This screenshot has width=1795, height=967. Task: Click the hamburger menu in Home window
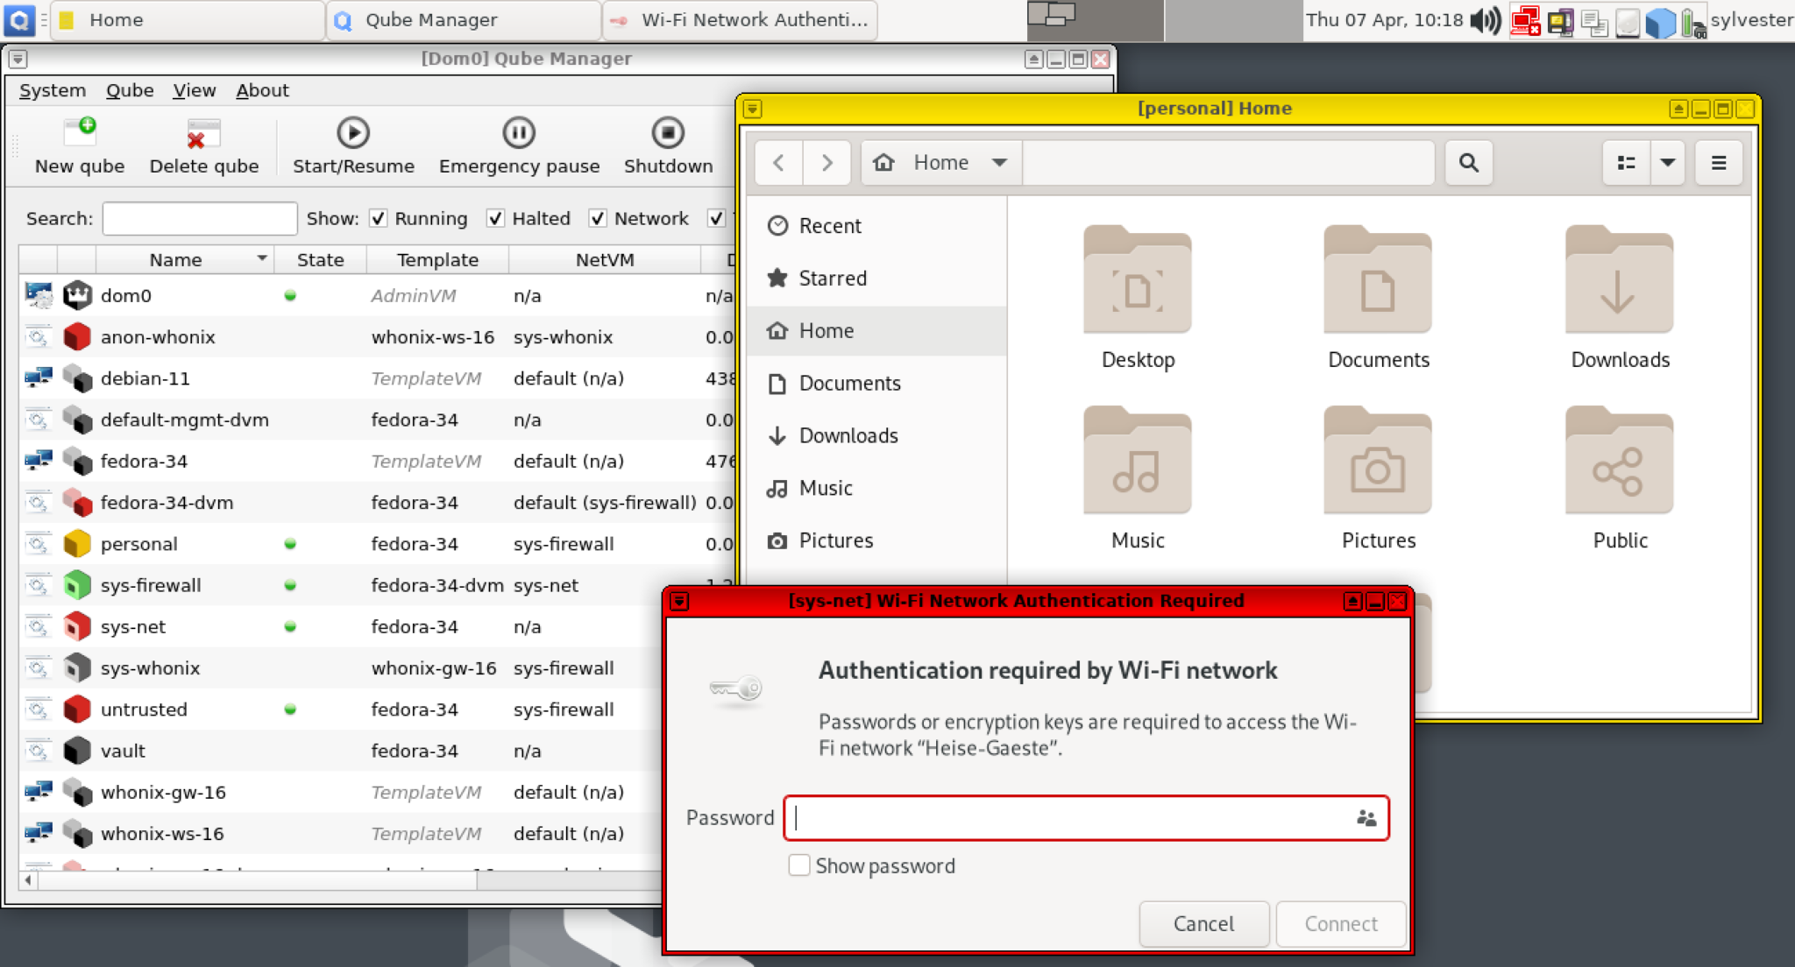(x=1718, y=163)
